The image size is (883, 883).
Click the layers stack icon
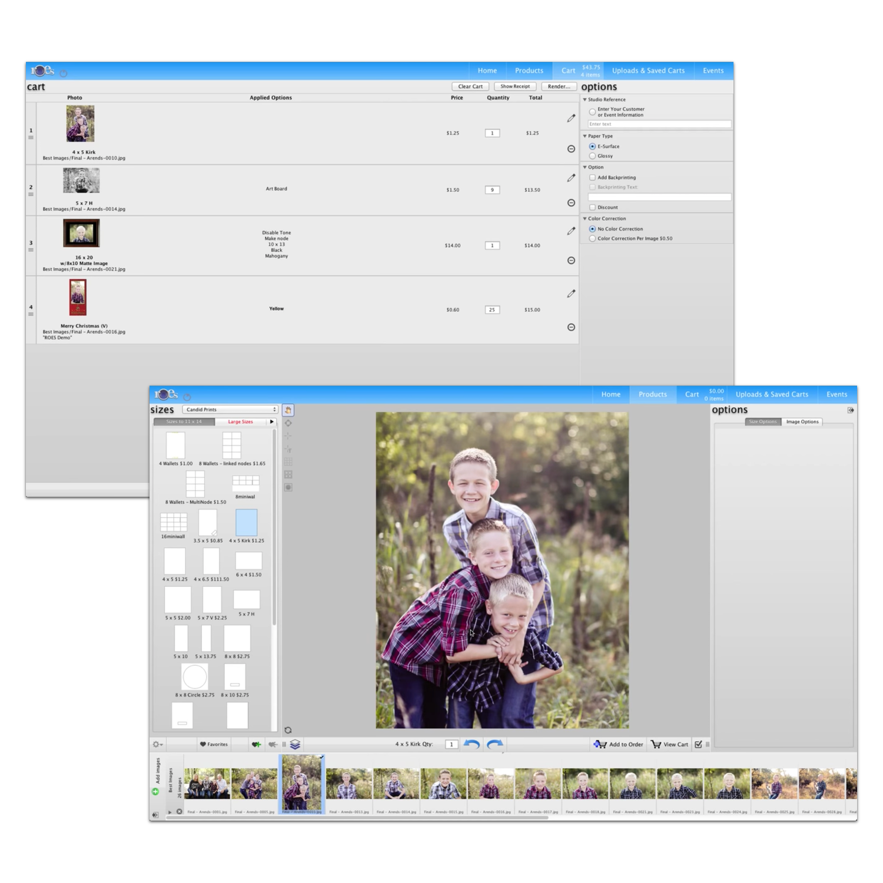click(x=295, y=745)
